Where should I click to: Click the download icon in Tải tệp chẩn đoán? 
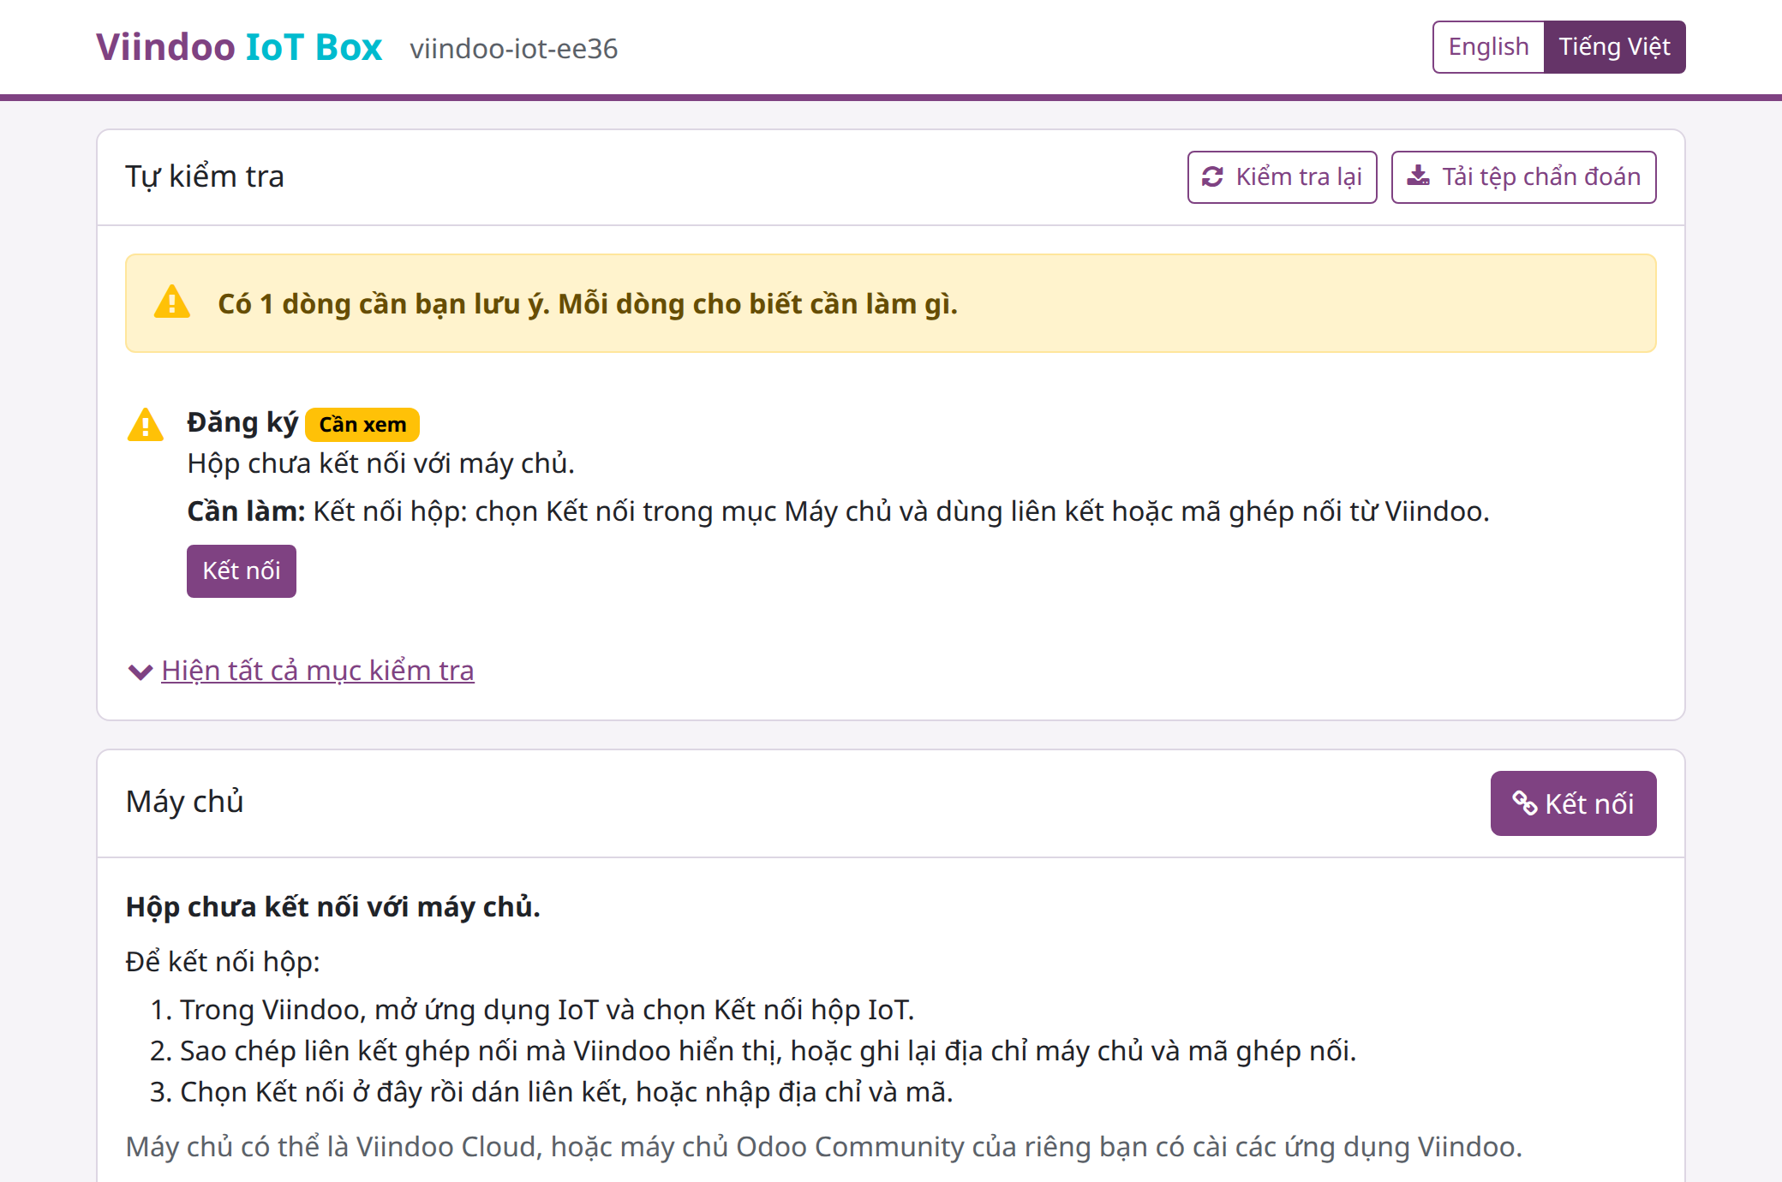point(1419,176)
